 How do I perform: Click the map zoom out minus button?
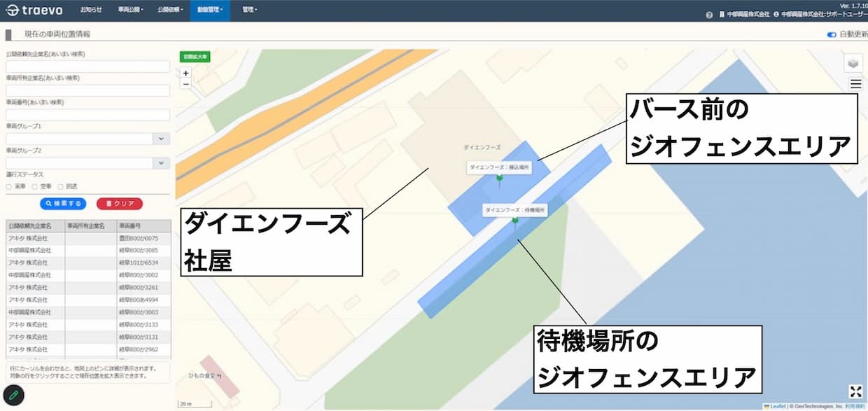pos(185,84)
